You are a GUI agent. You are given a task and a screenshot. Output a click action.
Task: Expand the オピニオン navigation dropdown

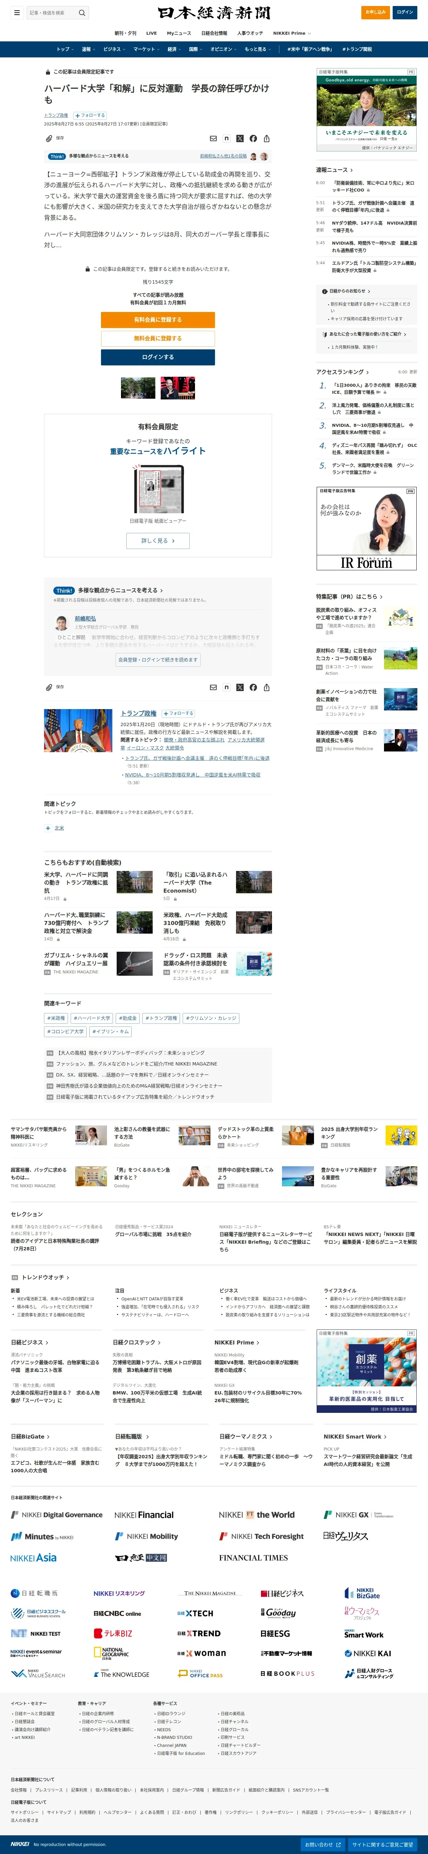coord(224,49)
